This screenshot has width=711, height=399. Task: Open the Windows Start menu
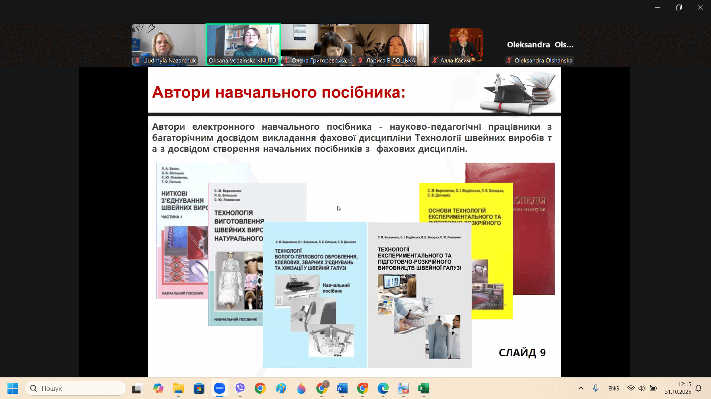(12, 388)
